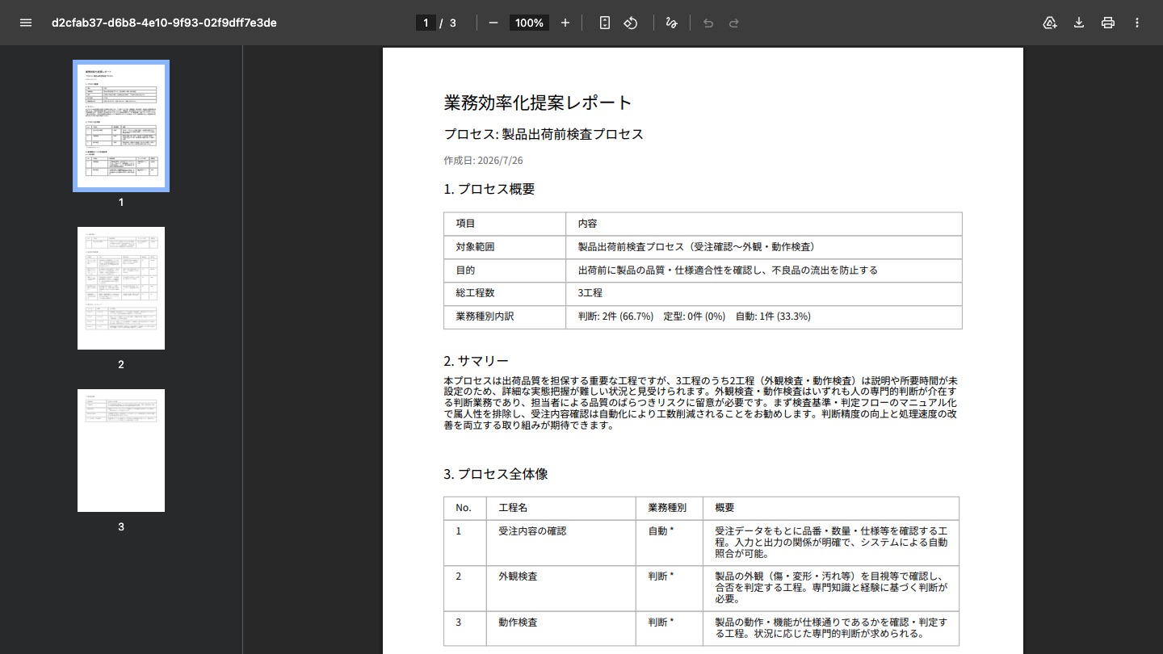Click the date 作成日: 2026/7/26
The image size is (1163, 654).
(483, 160)
